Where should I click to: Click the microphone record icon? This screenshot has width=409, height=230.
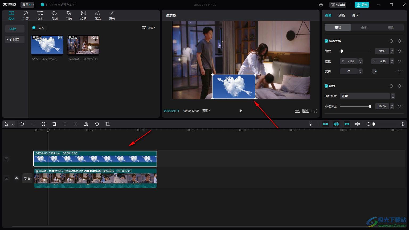click(x=310, y=124)
